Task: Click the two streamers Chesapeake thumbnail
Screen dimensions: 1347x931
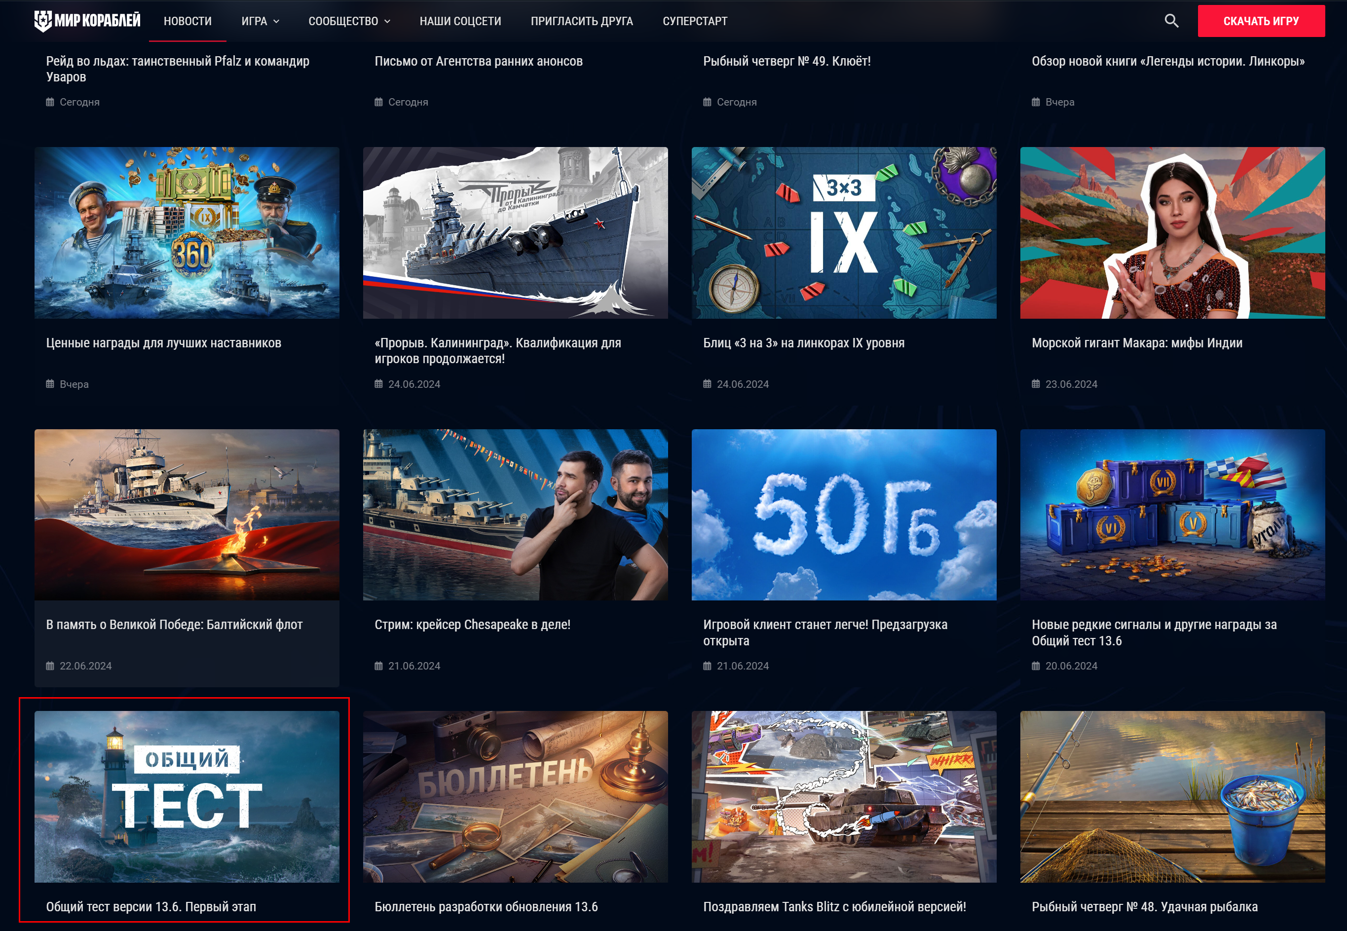Action: [x=515, y=515]
